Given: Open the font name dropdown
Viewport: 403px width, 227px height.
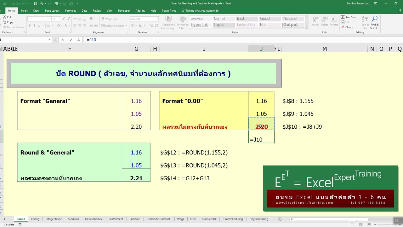Looking at the screenshot, I should point(50,19).
